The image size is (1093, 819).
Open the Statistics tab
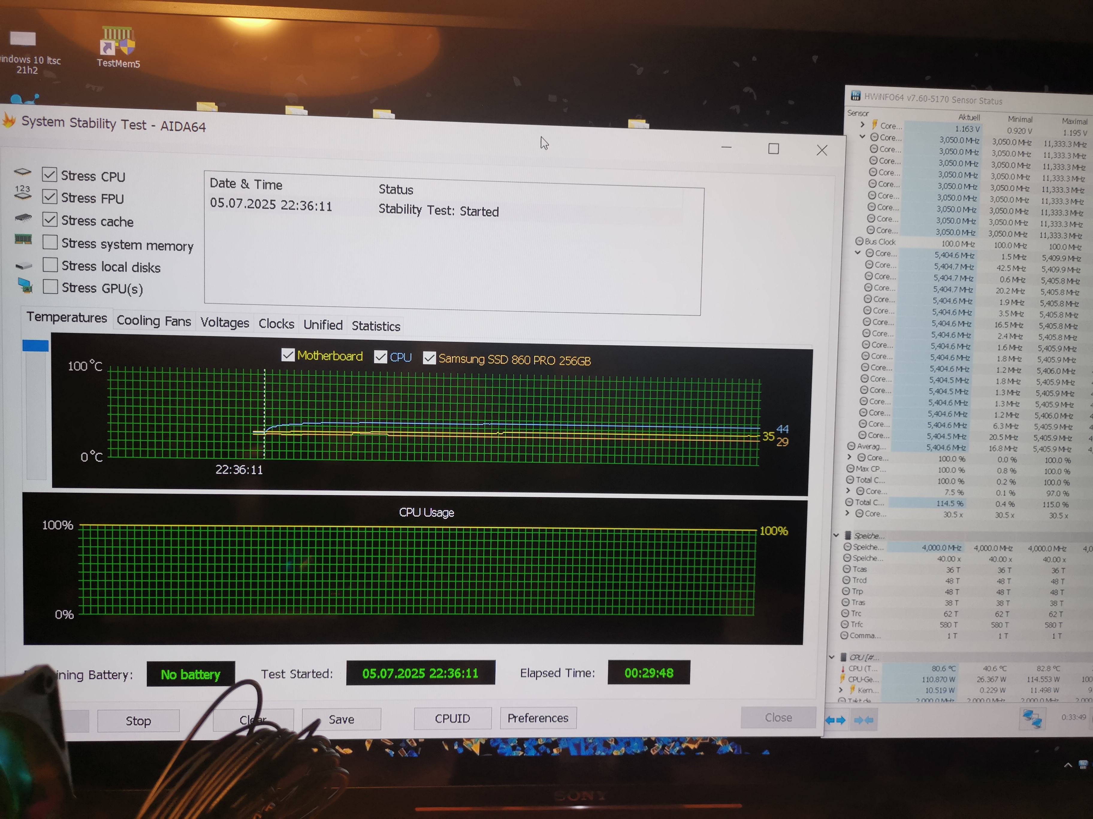[375, 326]
